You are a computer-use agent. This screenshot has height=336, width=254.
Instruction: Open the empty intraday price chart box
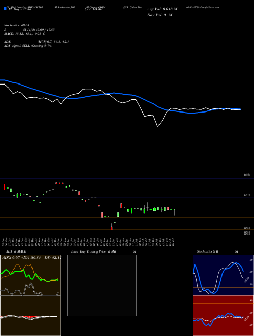[x=102, y=285]
